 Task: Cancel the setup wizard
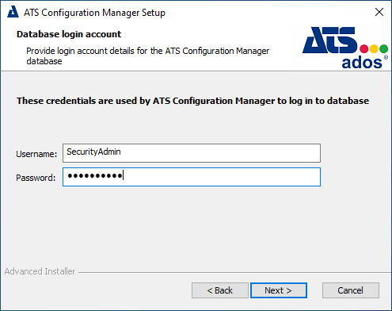[x=351, y=290]
